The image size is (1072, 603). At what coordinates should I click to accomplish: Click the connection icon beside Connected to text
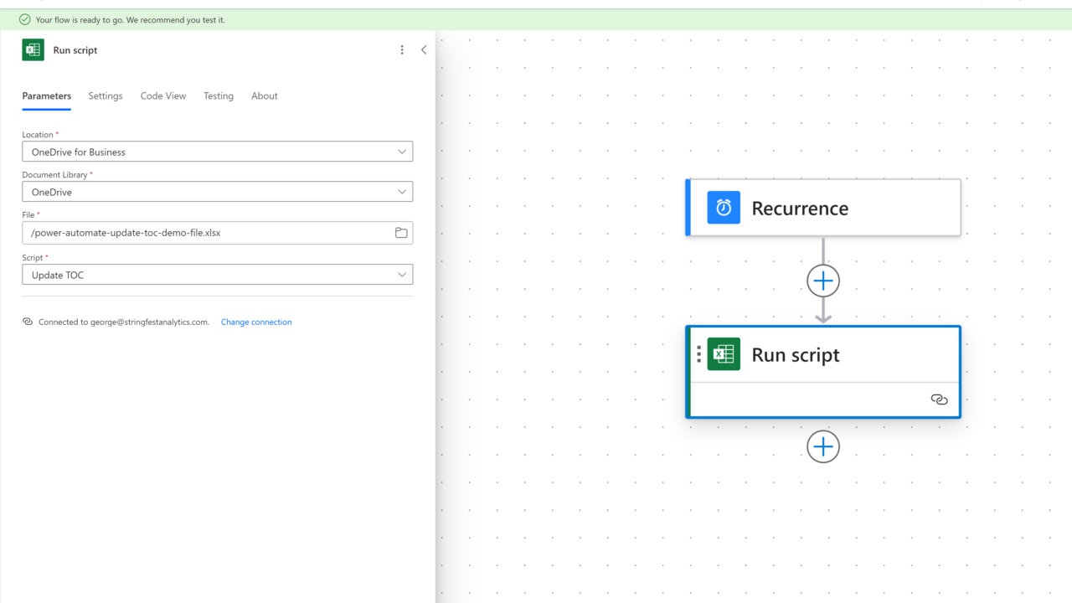point(28,322)
